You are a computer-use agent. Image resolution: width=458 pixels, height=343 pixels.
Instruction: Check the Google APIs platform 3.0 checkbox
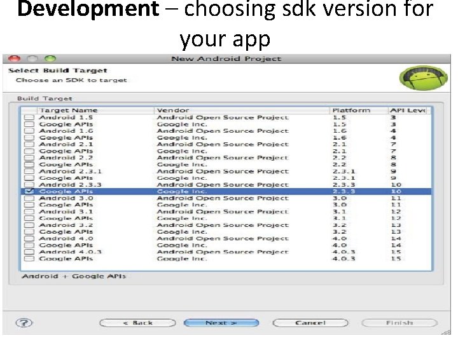29,205
